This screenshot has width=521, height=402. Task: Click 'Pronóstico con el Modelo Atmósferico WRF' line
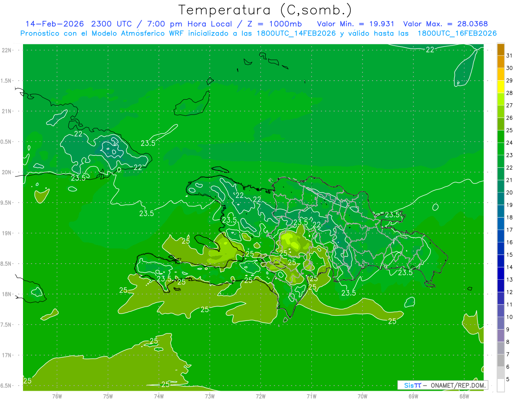pos(258,33)
